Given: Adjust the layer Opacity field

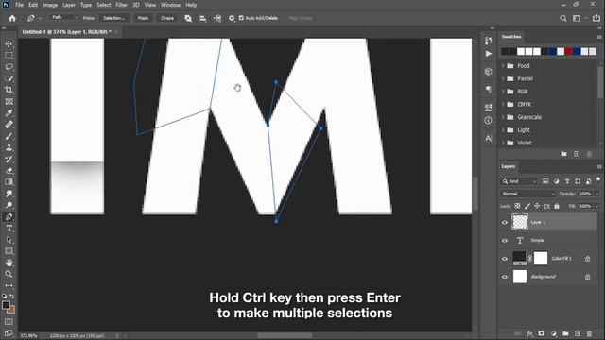Looking at the screenshot, I should click(x=585, y=194).
